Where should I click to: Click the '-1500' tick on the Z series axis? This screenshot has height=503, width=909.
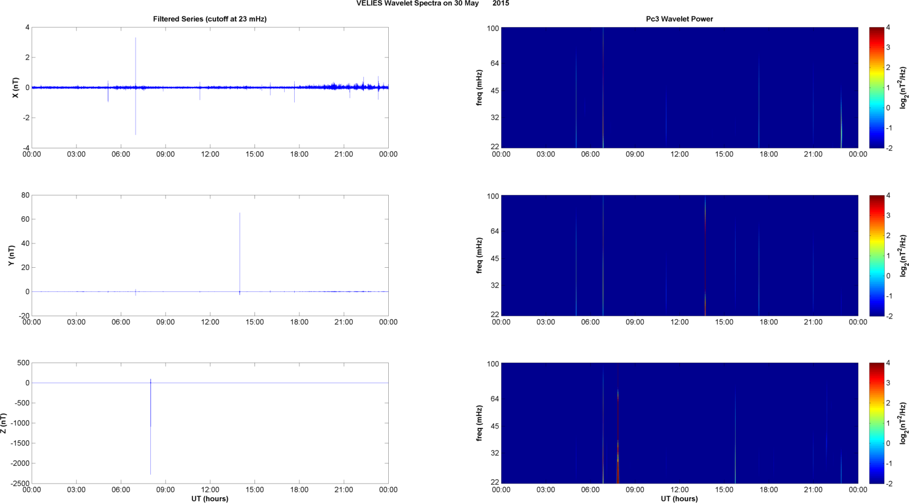pos(20,444)
